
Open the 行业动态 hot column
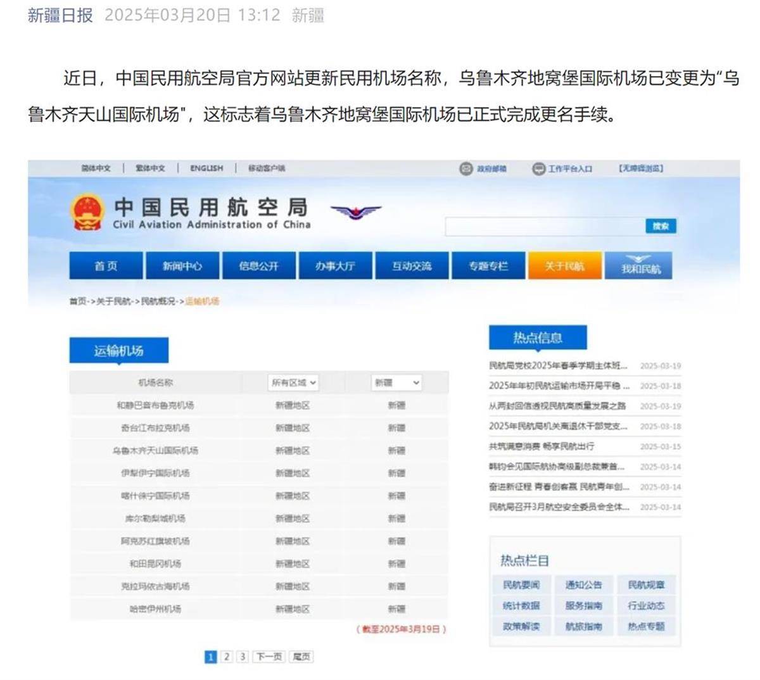[647, 606]
